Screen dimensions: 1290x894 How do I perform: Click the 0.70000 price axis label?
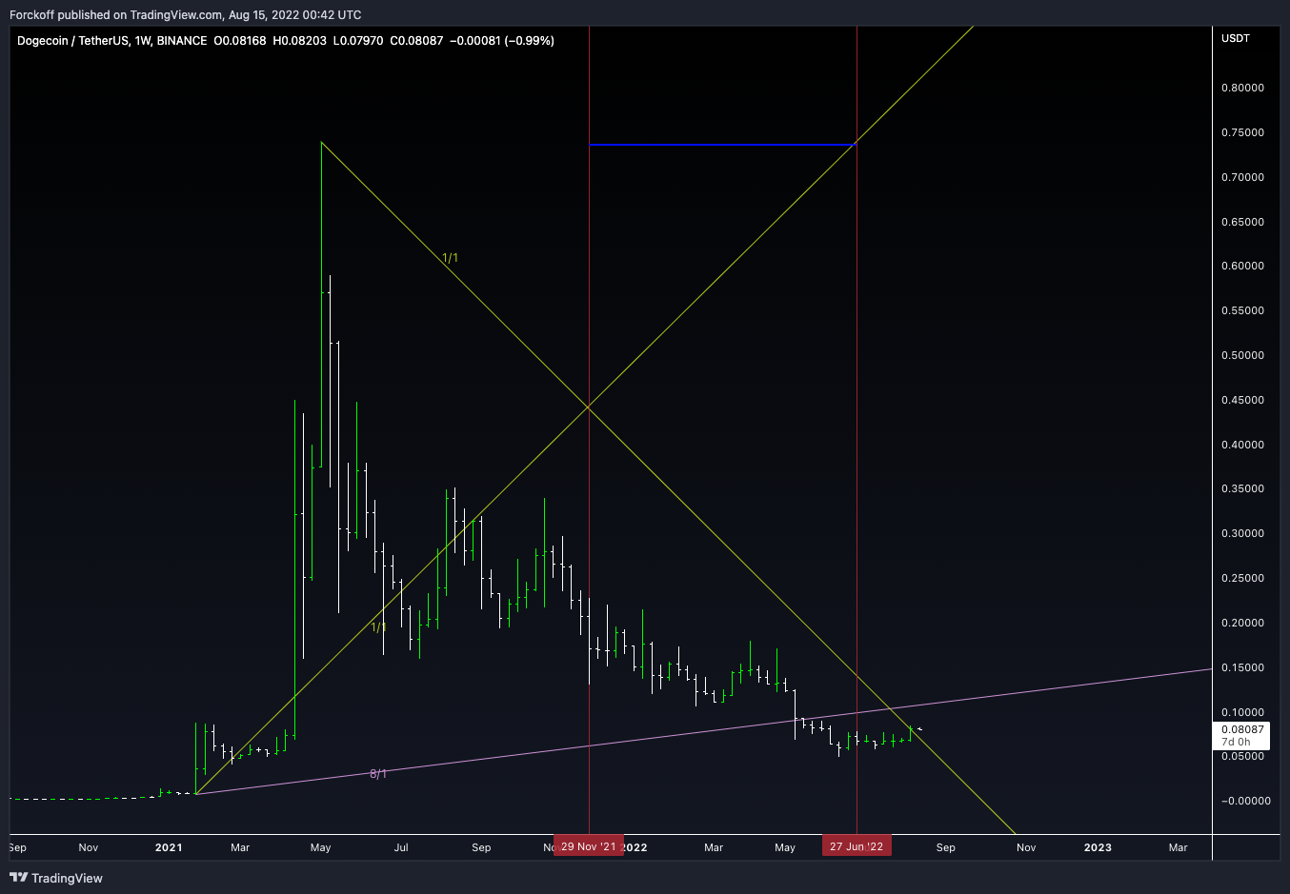click(1242, 177)
